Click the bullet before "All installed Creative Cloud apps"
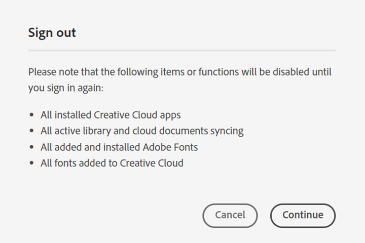The image size is (365, 243). coord(32,115)
